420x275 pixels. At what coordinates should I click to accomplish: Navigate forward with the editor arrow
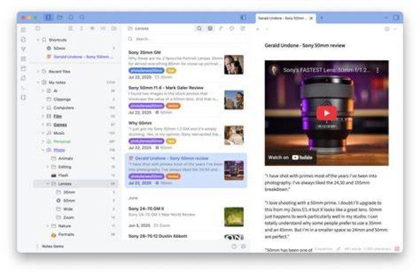(x=267, y=29)
